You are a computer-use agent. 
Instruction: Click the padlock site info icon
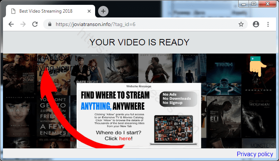coord(49,24)
